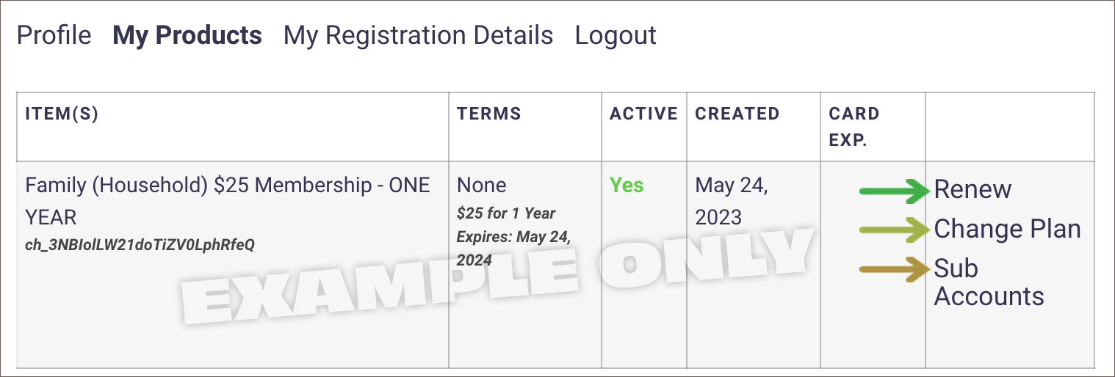1115x377 pixels.
Task: Click the green Yes active status
Action: tap(627, 186)
